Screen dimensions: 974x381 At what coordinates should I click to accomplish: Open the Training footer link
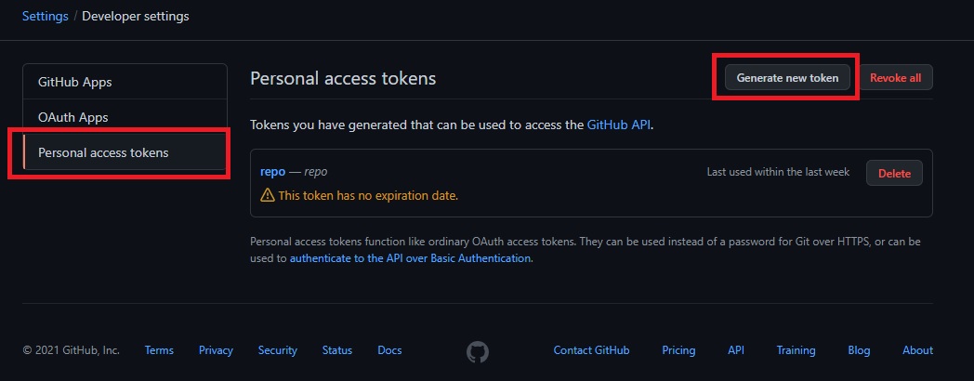coord(796,350)
